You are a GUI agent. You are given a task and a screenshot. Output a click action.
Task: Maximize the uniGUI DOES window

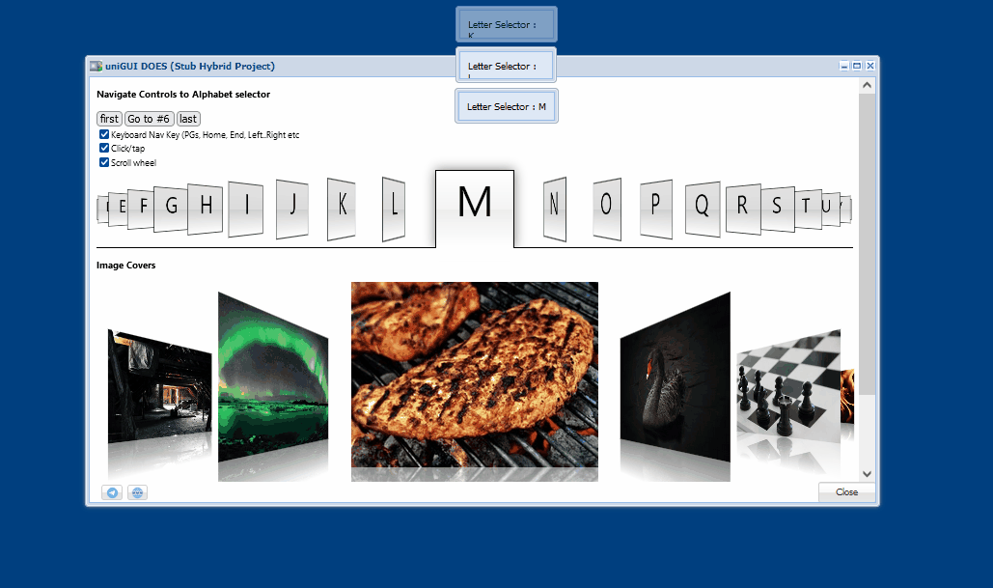point(858,66)
